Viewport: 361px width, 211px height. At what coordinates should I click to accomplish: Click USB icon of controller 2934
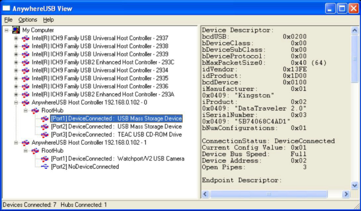tap(26, 71)
